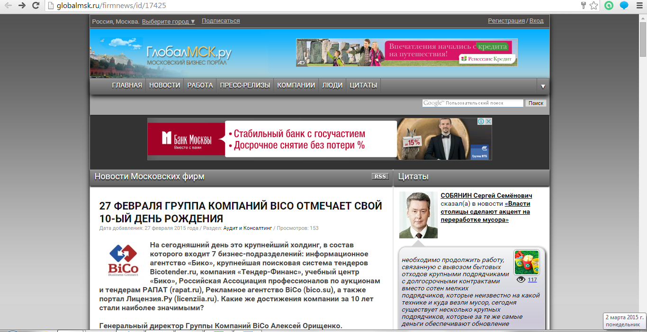This screenshot has width=647, height=332.
Task: Click the ГлобалМСК.ру site logo
Action: [x=189, y=54]
